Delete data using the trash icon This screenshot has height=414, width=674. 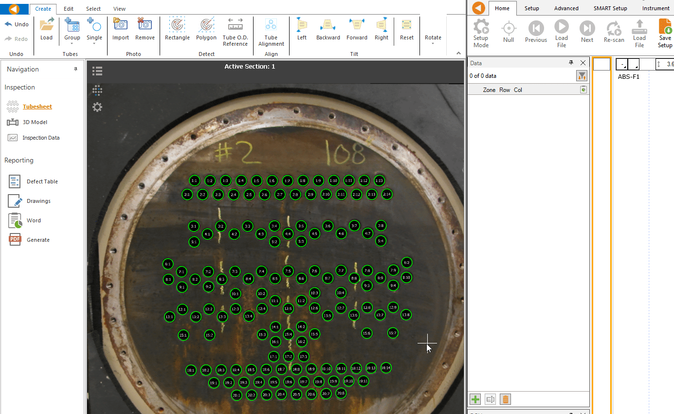505,399
